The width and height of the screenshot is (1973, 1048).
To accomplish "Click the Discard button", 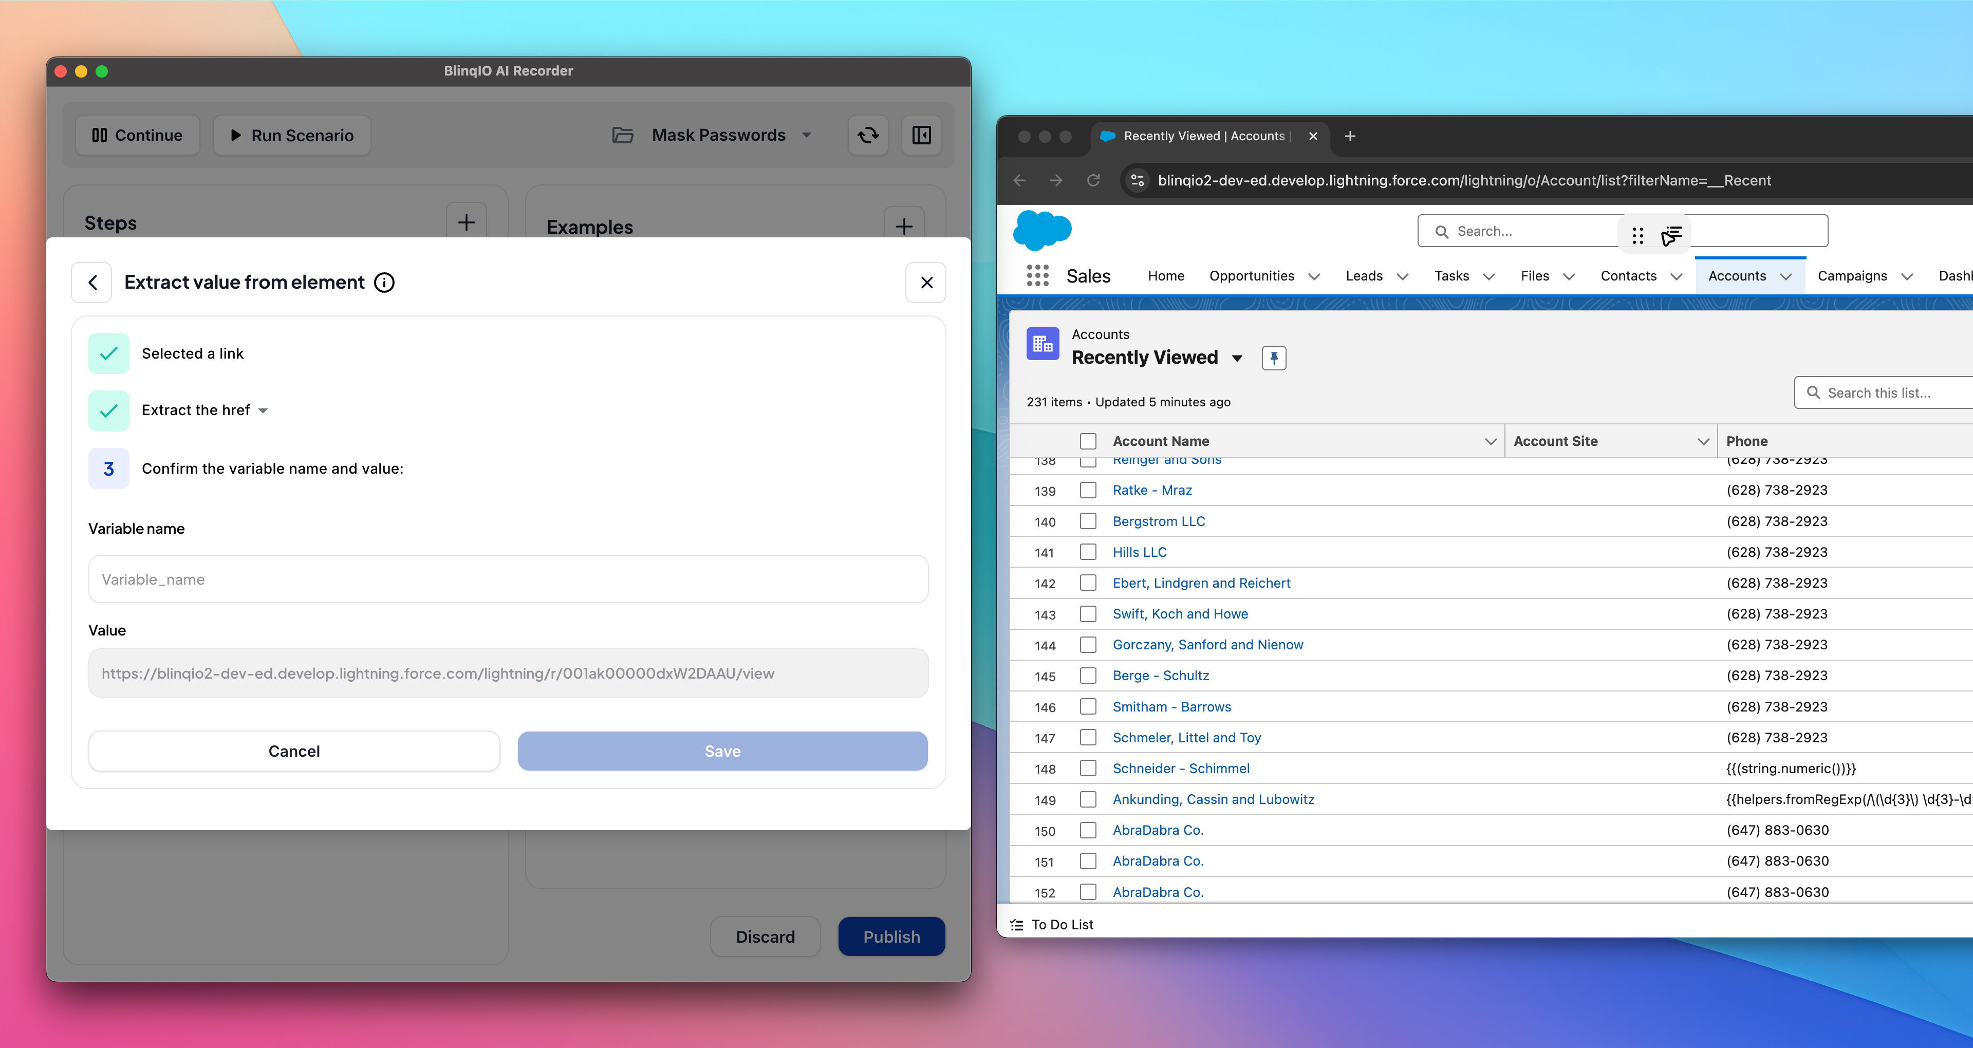I will [765, 937].
